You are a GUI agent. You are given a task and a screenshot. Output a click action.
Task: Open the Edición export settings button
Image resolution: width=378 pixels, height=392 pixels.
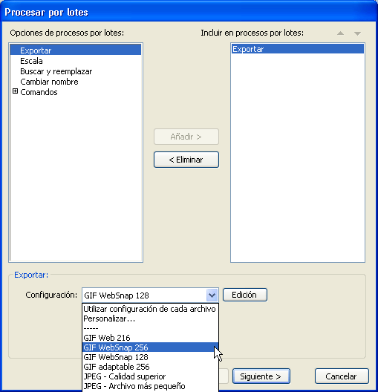click(245, 295)
